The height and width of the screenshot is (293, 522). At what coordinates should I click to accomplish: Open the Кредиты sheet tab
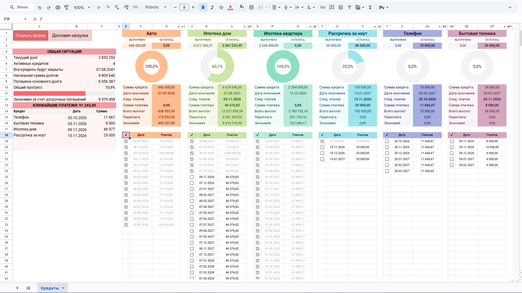tap(52, 288)
